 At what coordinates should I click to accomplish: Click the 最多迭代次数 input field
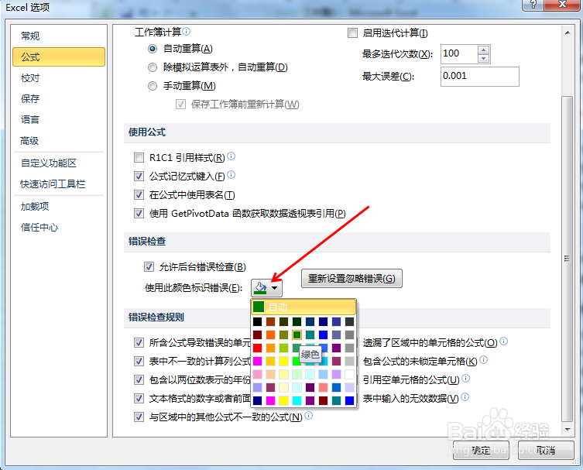[460, 54]
